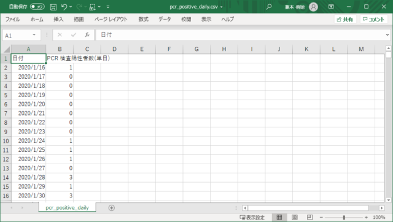The height and width of the screenshot is (222, 393).
Task: Click the Select All corner triangle
Action: coord(7,49)
